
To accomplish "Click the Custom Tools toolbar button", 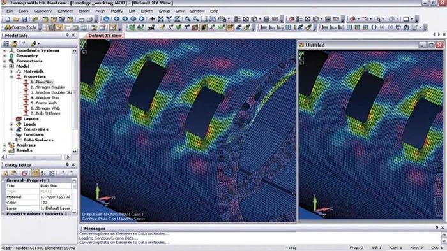I will click(20, 27).
